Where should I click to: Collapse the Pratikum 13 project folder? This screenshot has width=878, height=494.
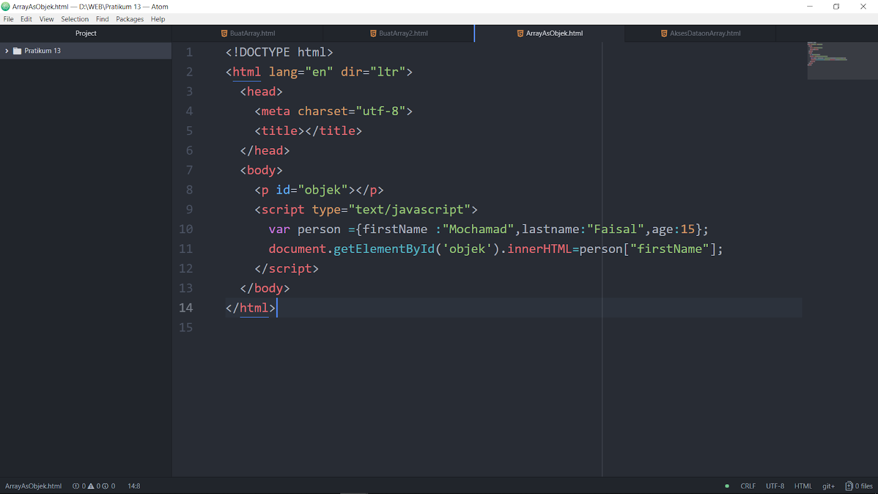click(7, 50)
